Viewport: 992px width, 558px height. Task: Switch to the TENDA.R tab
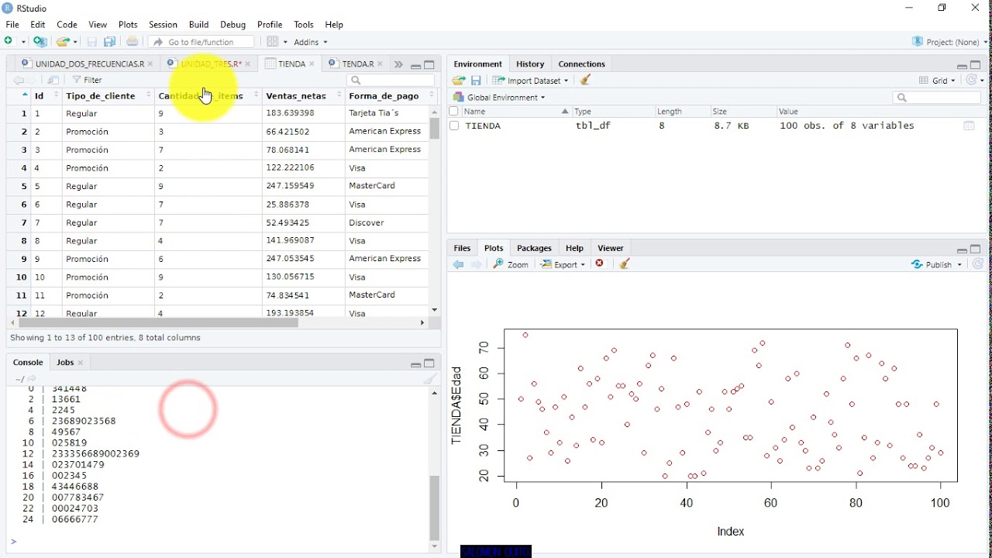357,64
